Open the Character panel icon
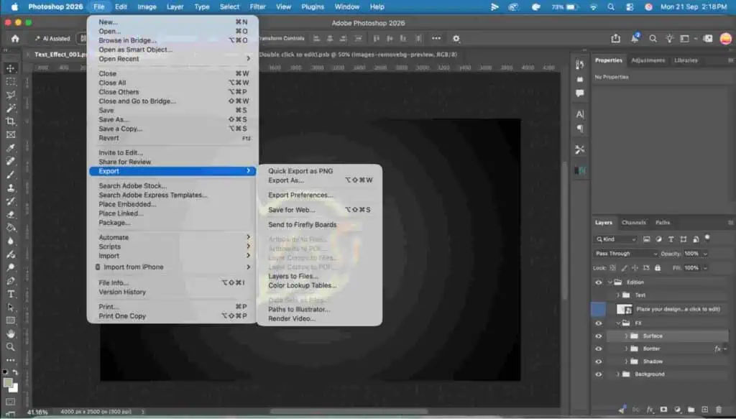The height and width of the screenshot is (419, 736). click(x=580, y=114)
